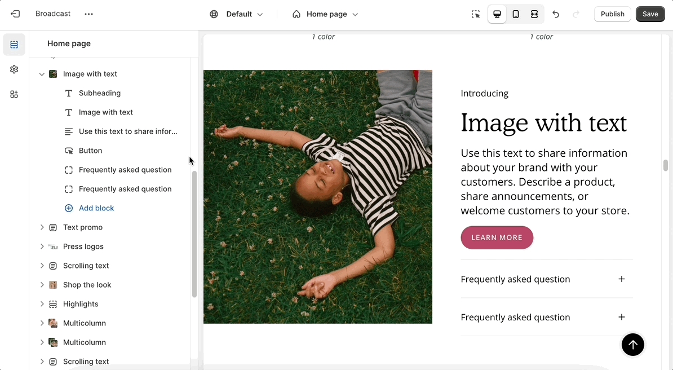Switch to fullscreen preview mode
Screen dimensions: 673x370
(534, 14)
